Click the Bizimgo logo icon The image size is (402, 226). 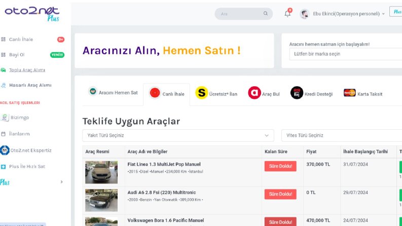pyautogui.click(x=5, y=118)
